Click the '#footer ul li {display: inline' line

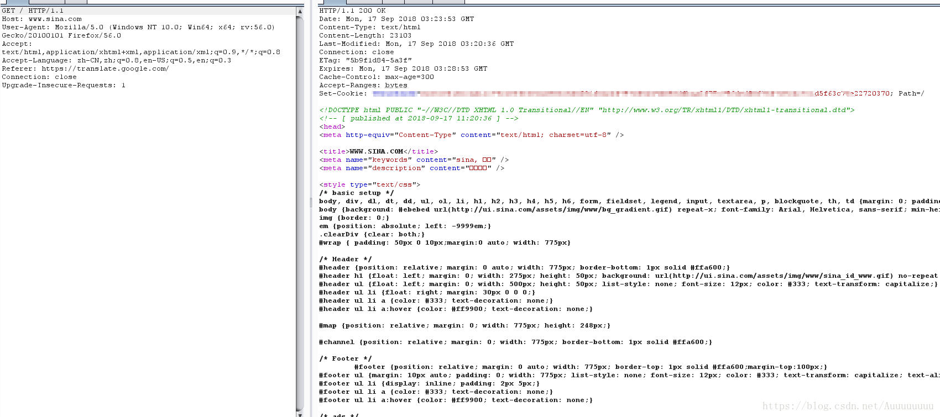429,383
